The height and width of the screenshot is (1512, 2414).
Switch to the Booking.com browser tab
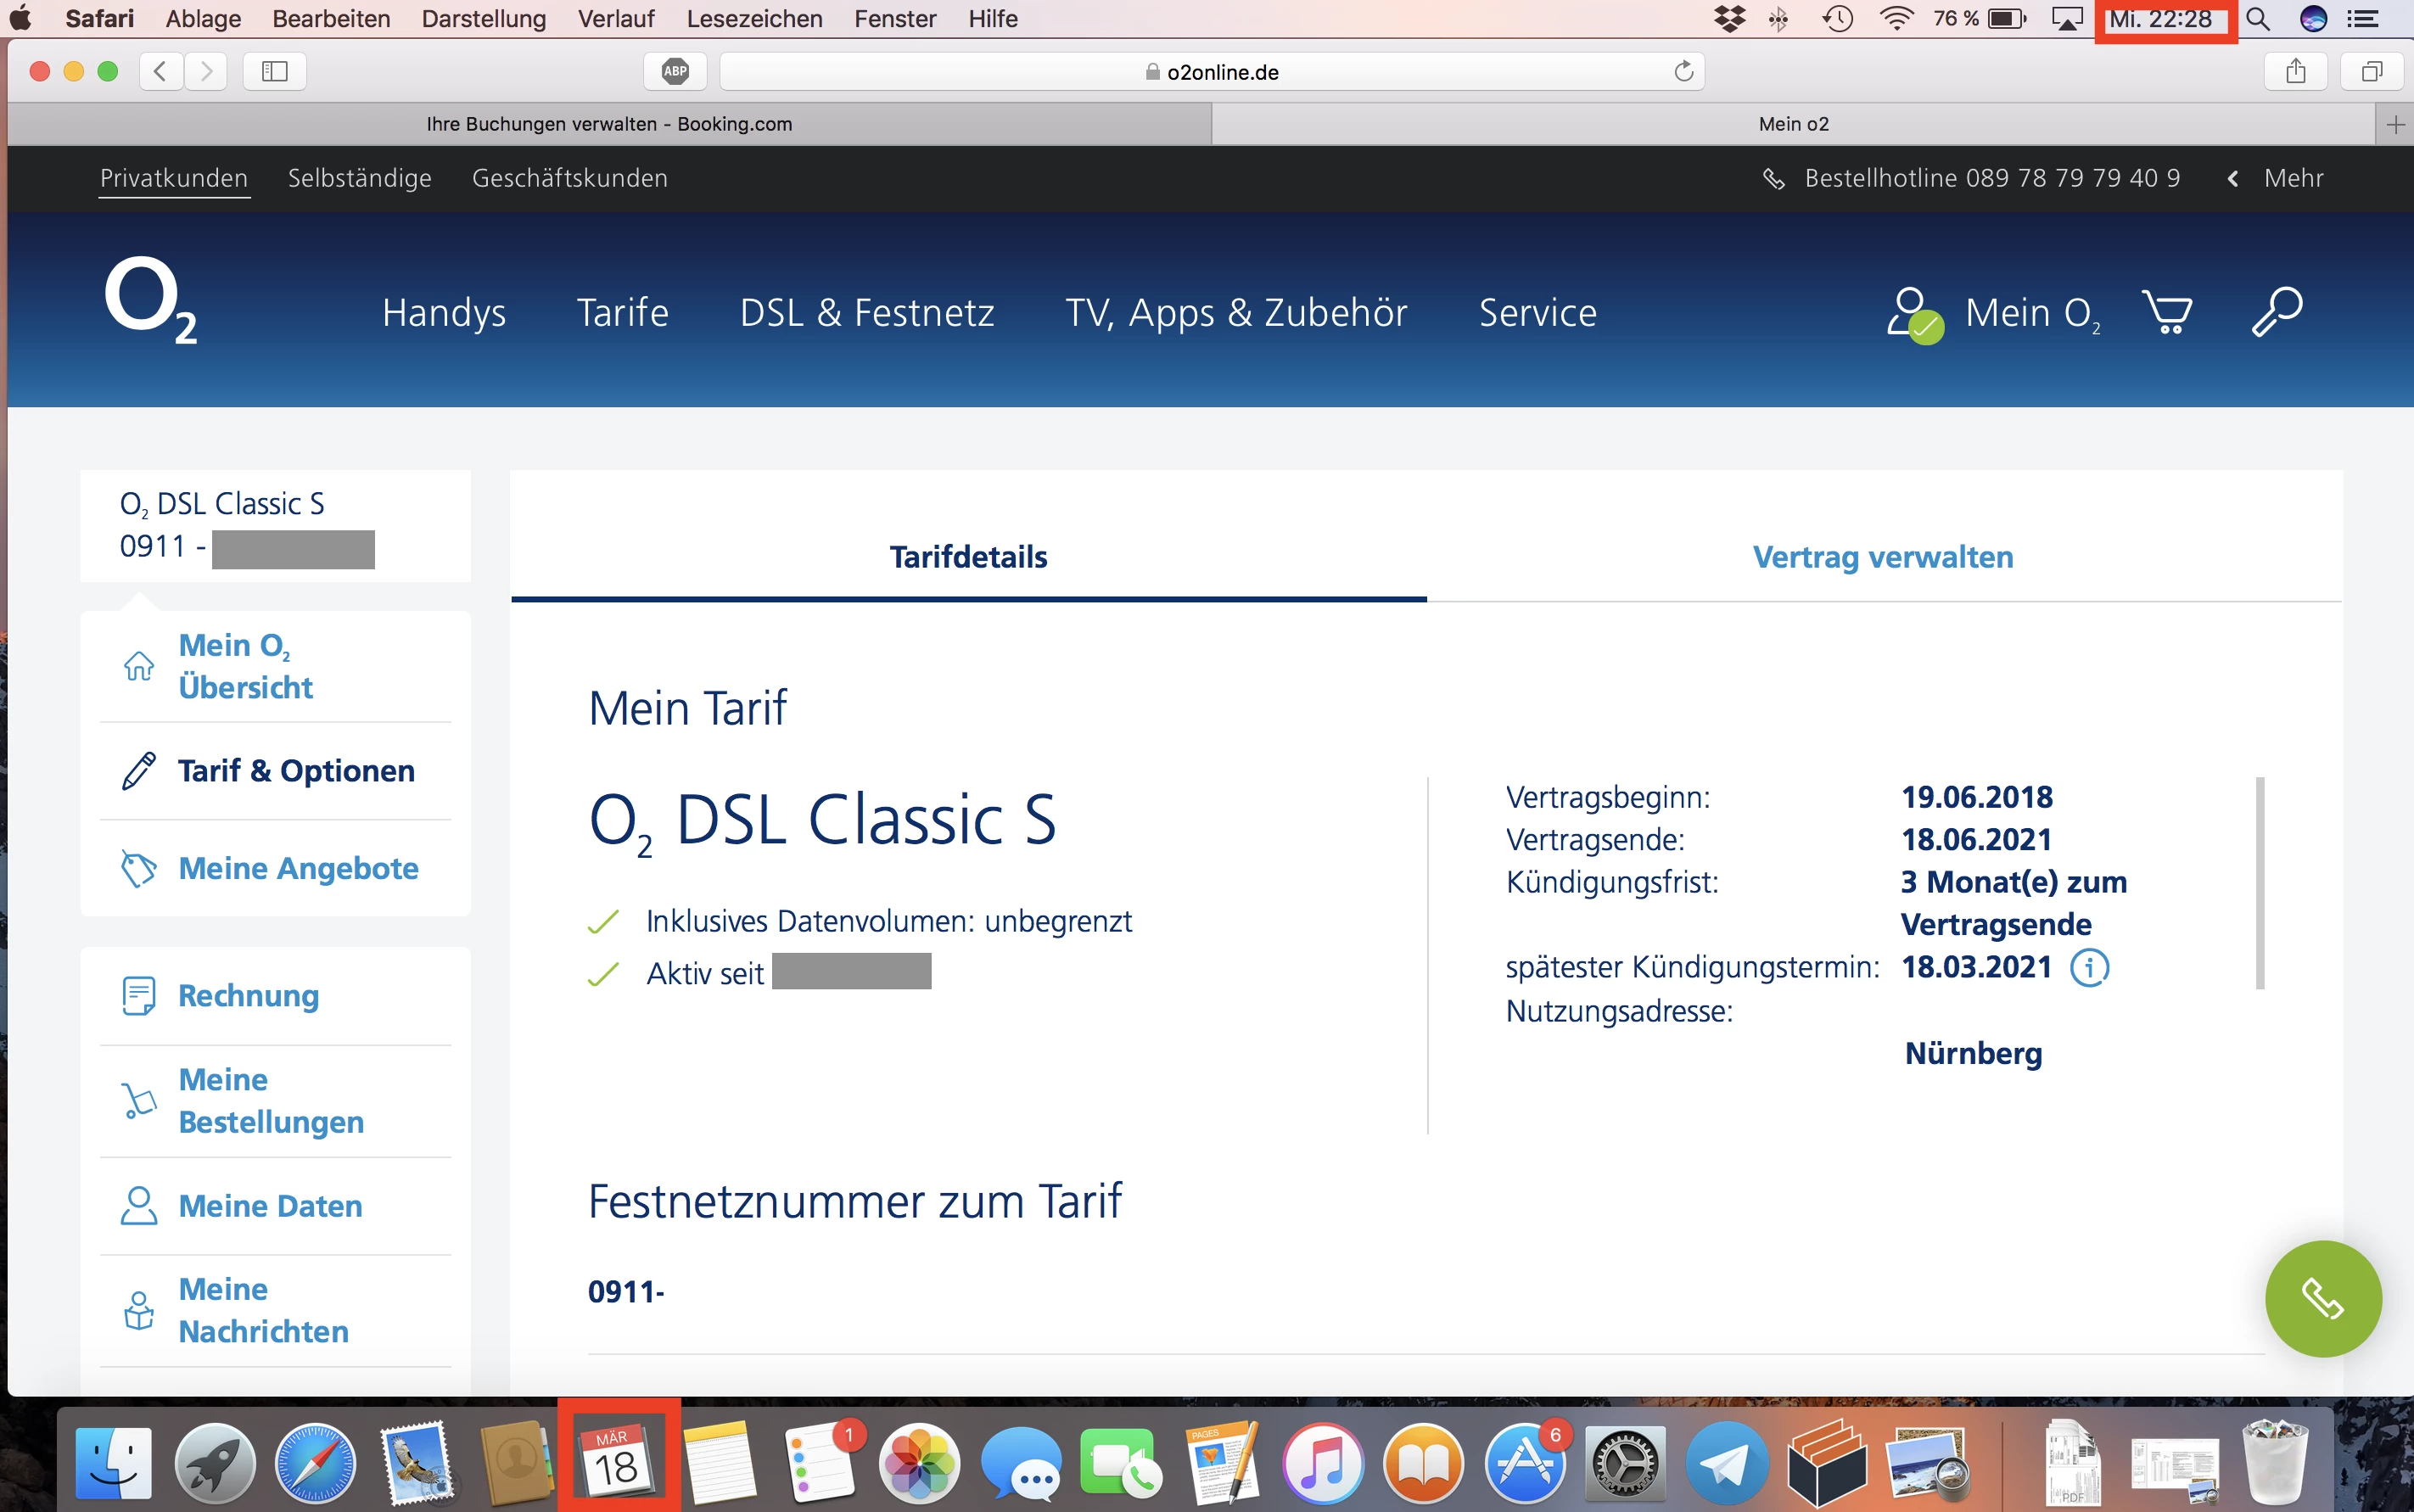(609, 124)
